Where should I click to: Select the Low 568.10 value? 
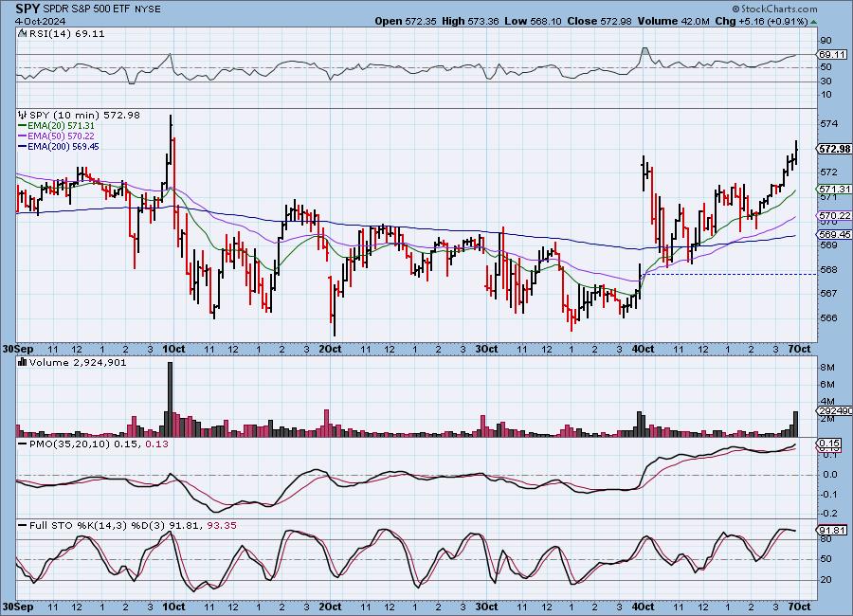(x=533, y=21)
